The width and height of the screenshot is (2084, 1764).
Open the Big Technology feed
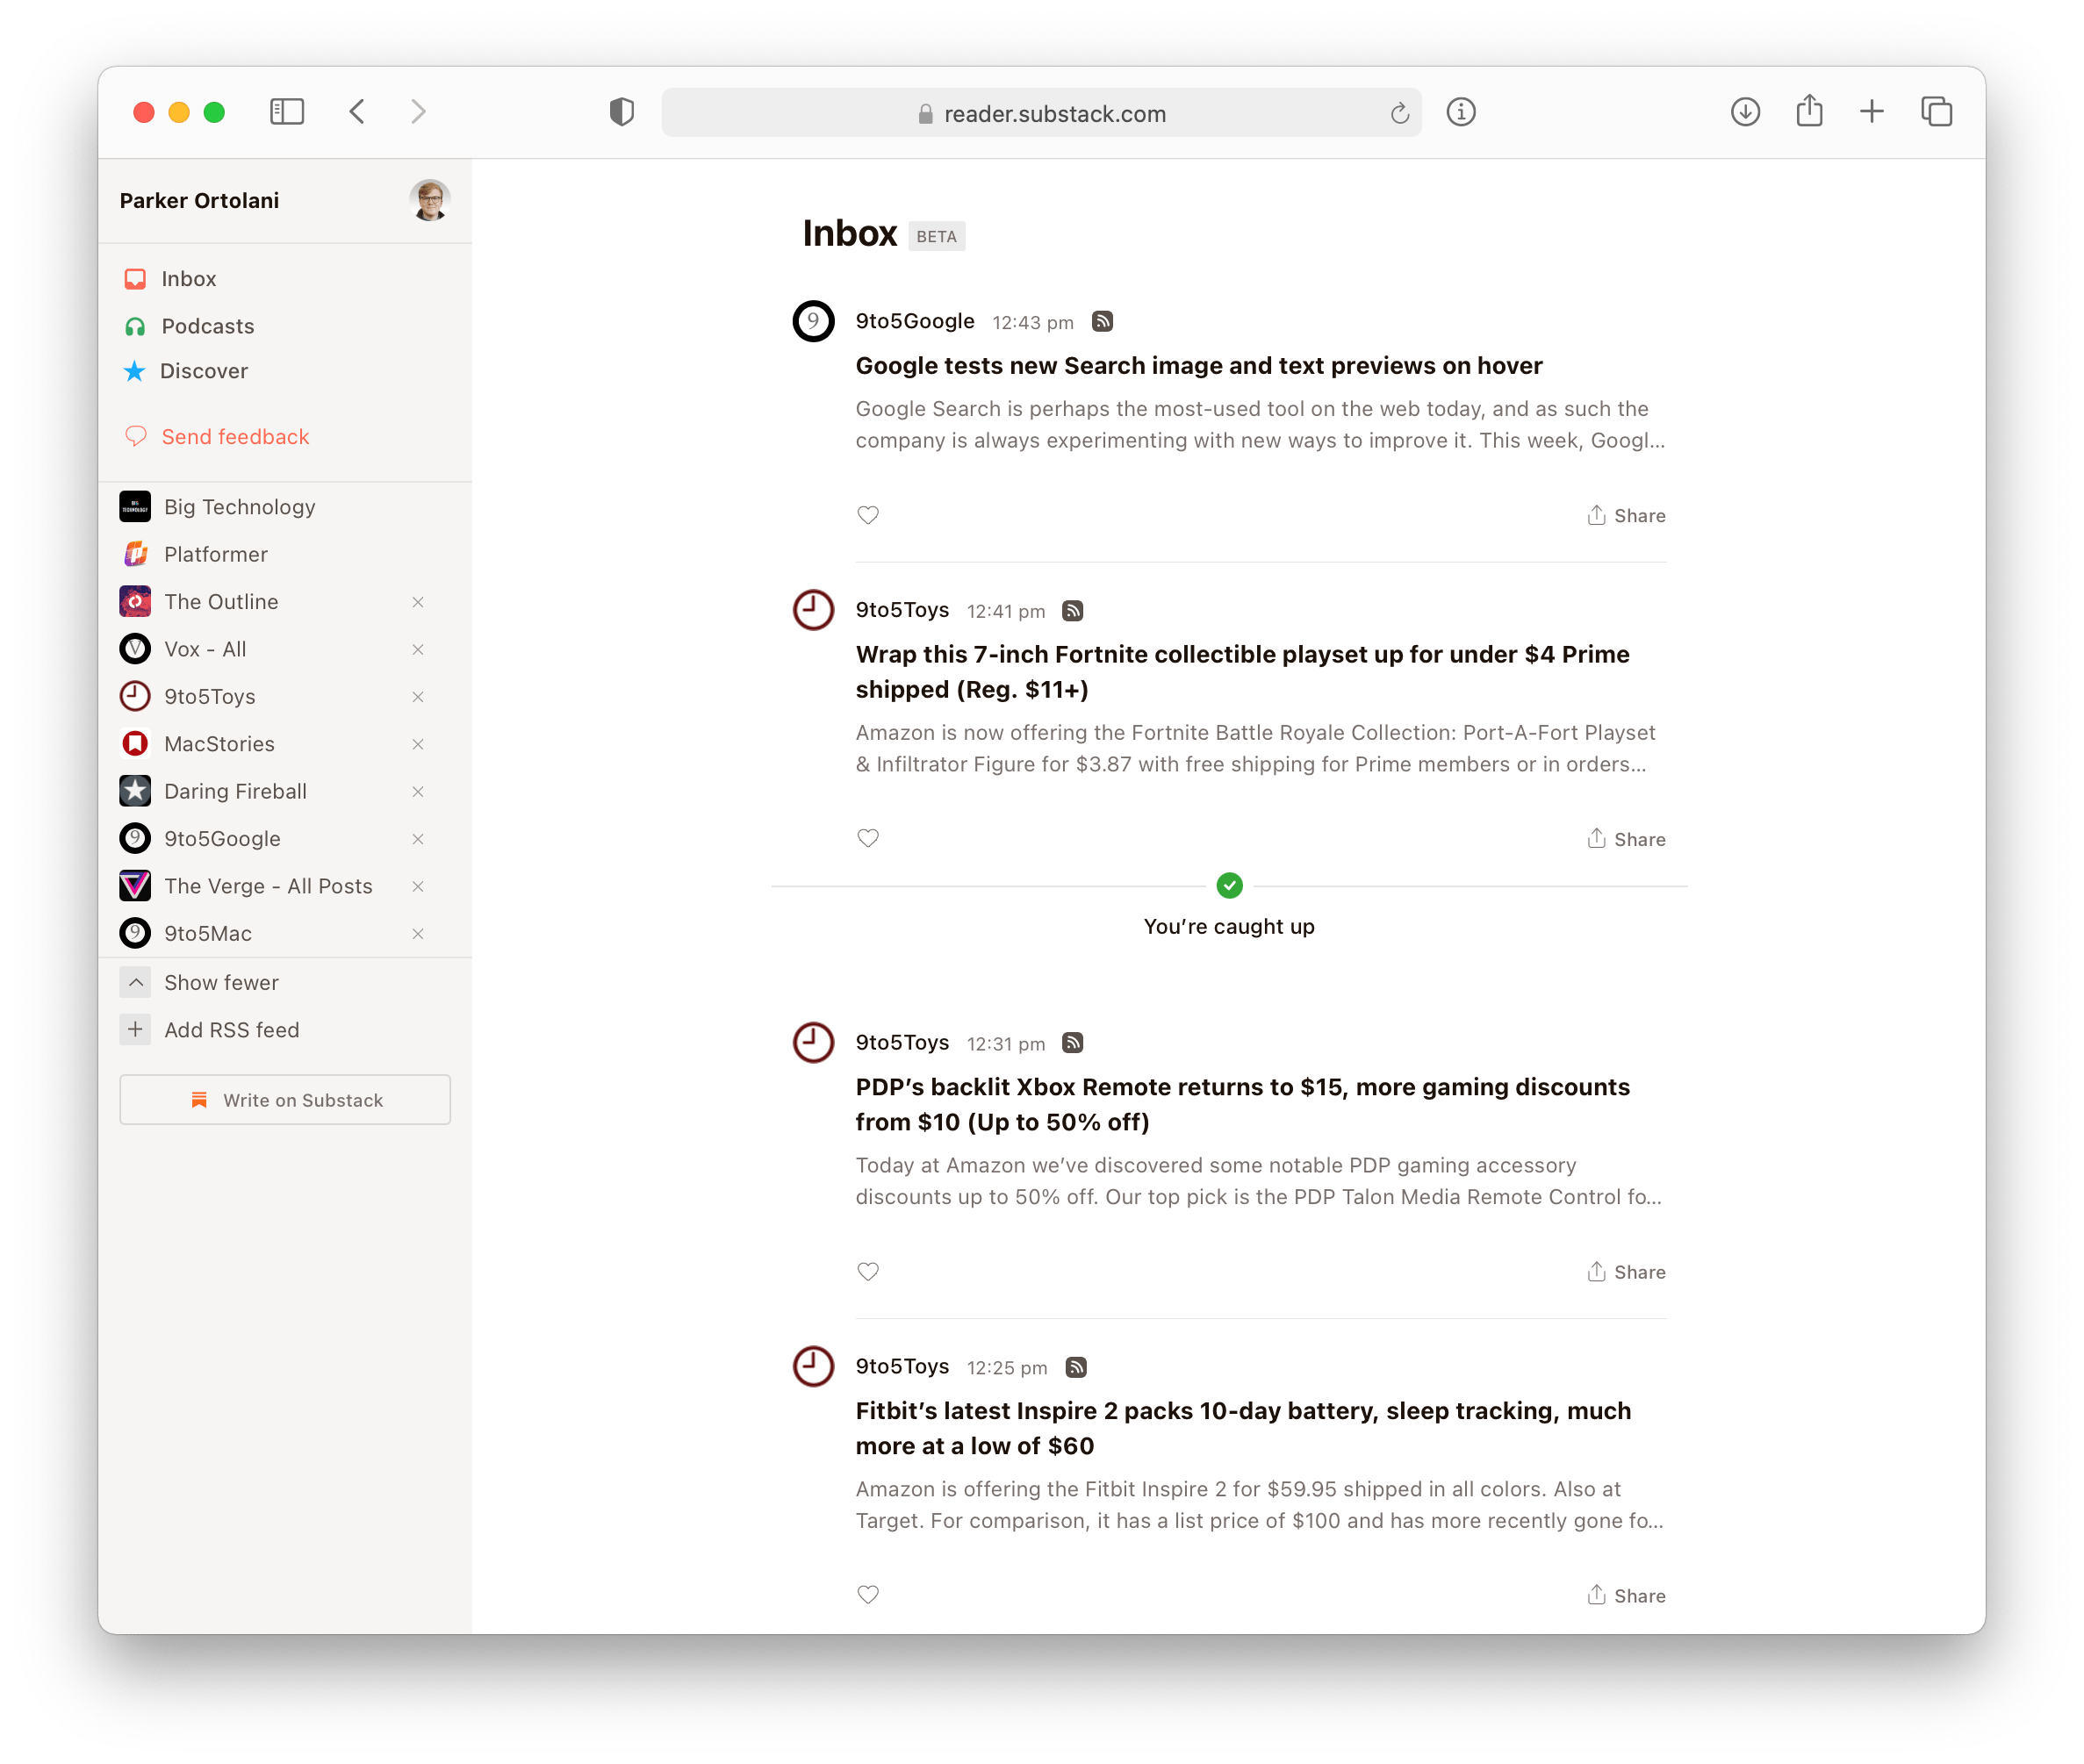click(x=239, y=506)
